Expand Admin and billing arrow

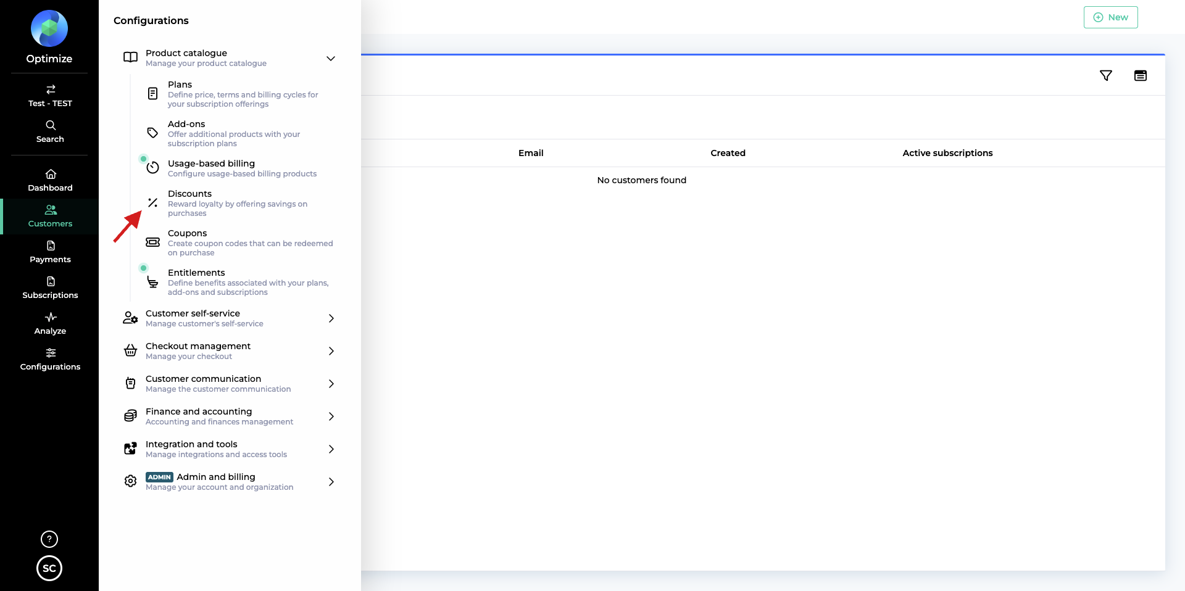pos(331,482)
